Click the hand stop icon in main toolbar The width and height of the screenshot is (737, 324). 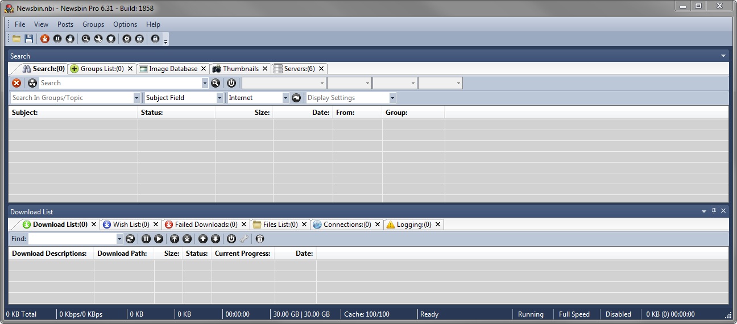click(x=70, y=39)
